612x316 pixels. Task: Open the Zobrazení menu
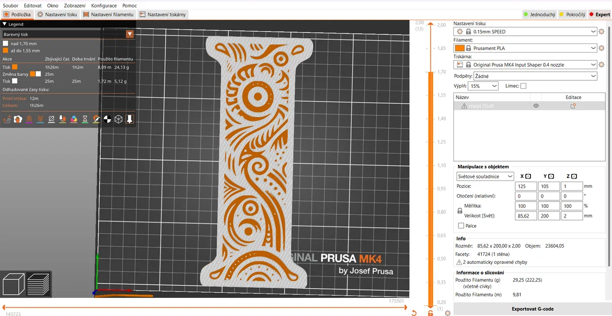click(x=75, y=6)
